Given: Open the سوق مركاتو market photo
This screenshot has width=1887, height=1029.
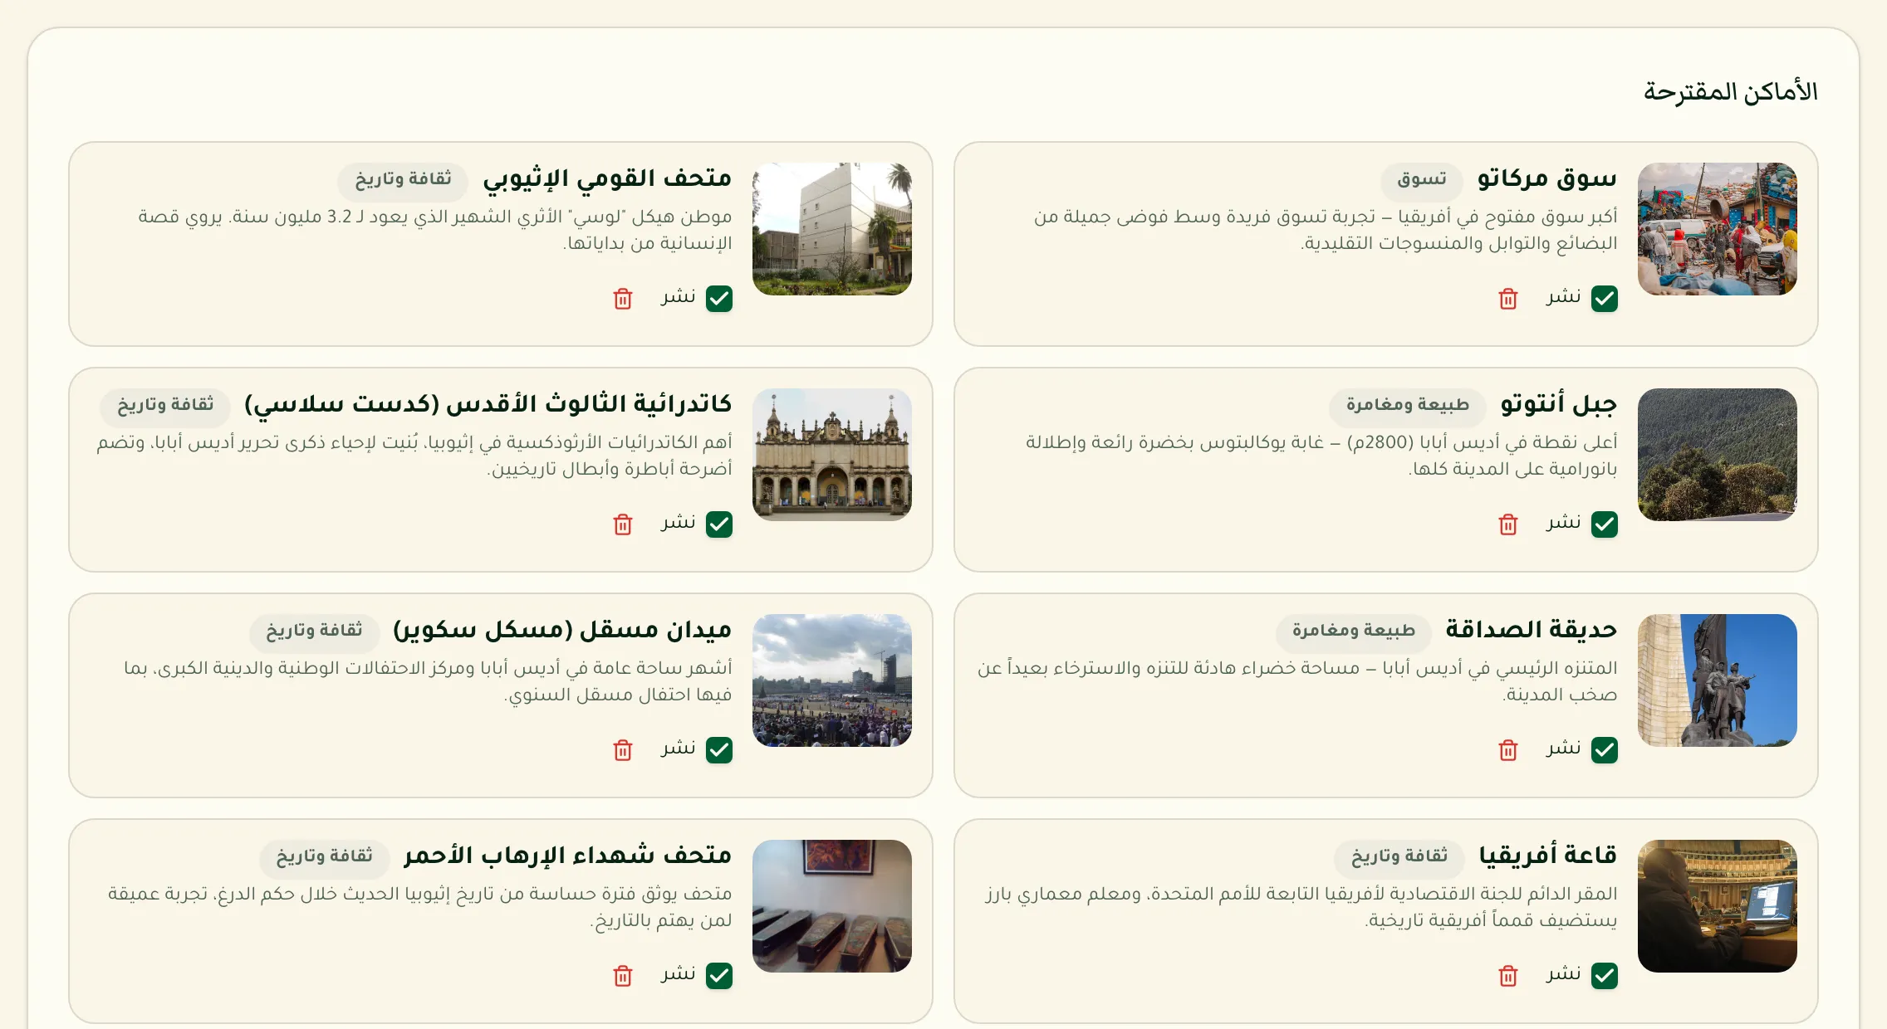Looking at the screenshot, I should click(1718, 229).
